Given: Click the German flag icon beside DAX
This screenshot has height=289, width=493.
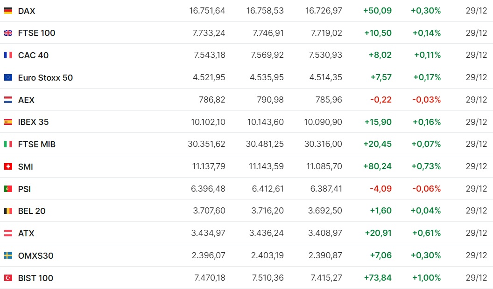Looking at the screenshot, I should [x=8, y=11].
